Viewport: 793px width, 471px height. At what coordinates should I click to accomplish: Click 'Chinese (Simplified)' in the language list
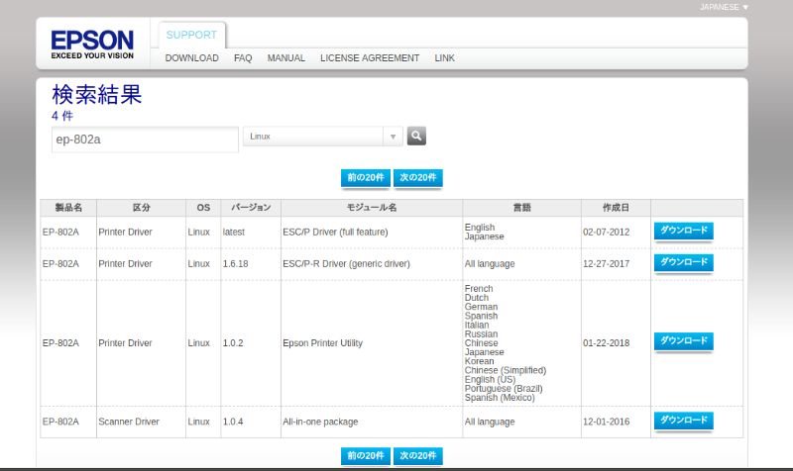click(506, 370)
